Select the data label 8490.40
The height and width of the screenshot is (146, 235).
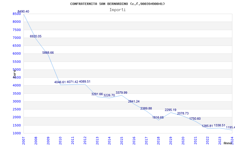(23, 11)
